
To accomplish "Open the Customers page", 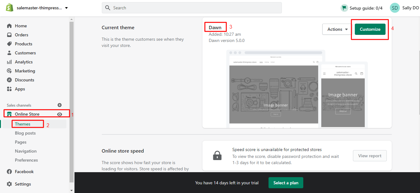I will tap(25, 53).
